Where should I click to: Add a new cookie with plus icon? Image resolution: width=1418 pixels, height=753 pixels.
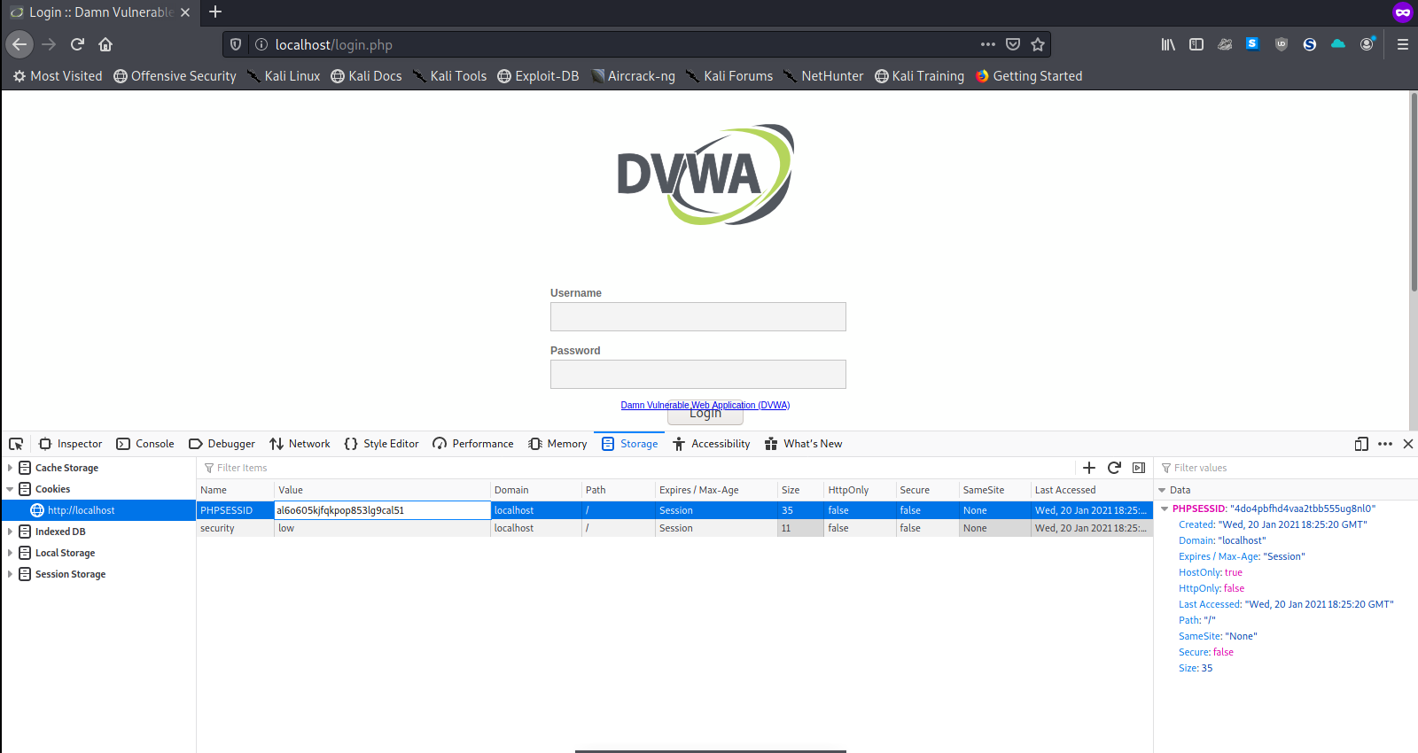point(1089,468)
